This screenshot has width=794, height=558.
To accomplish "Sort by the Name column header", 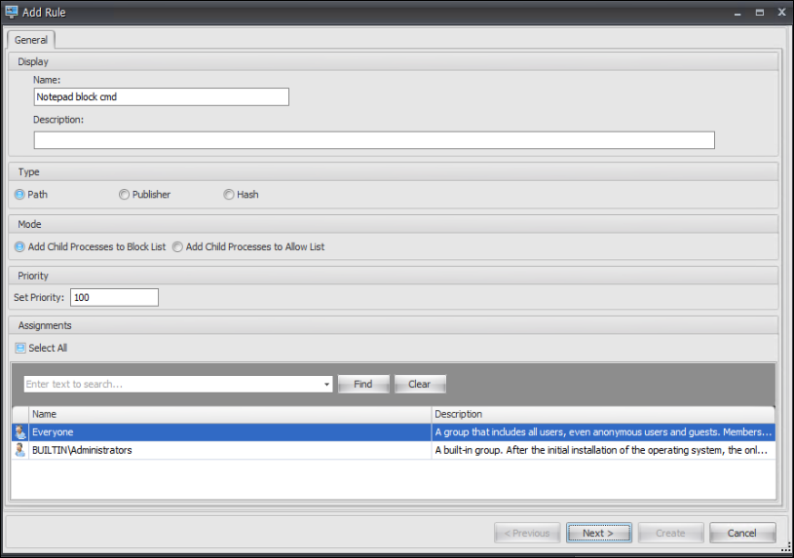I will click(230, 414).
